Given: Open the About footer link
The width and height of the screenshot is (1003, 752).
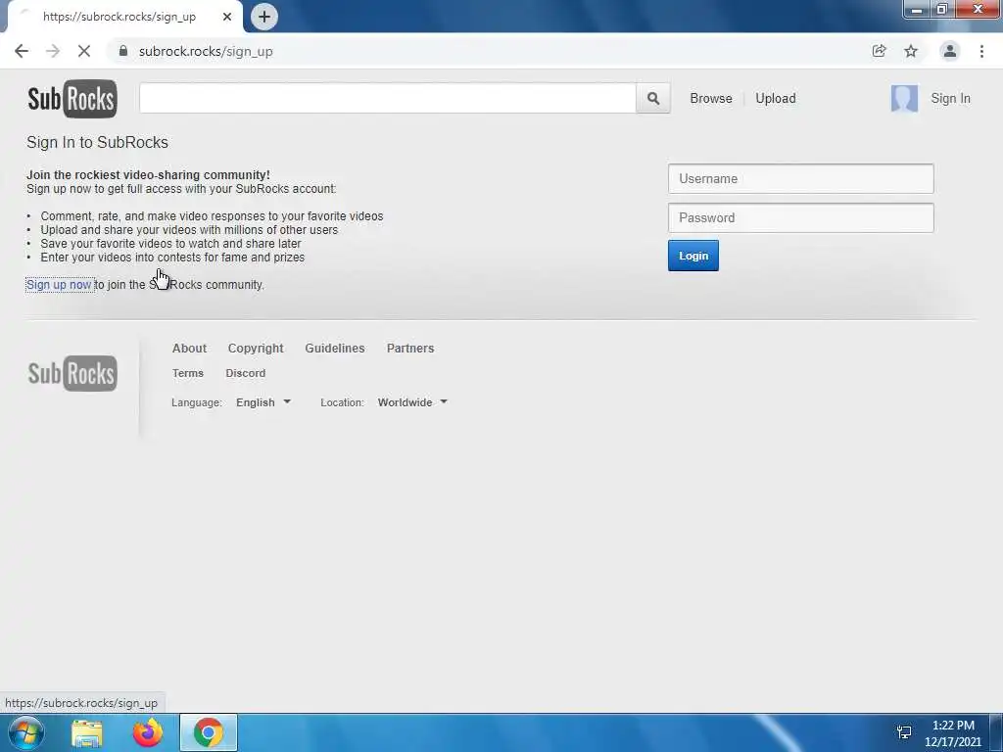Looking at the screenshot, I should click(x=189, y=349).
